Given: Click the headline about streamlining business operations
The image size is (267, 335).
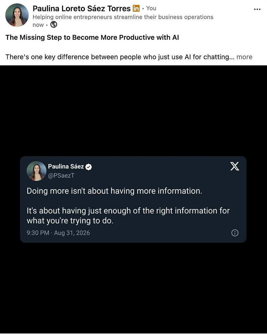Looking at the screenshot, I should (x=123, y=17).
